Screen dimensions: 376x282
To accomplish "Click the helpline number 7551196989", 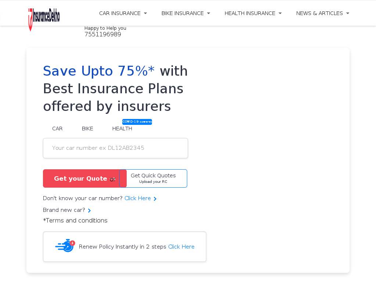I will click(x=103, y=35).
